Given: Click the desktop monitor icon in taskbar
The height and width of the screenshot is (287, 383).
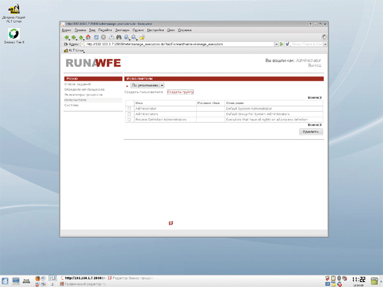Looking at the screenshot, I should point(16,281).
